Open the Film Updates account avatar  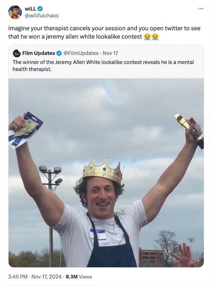coord(16,53)
